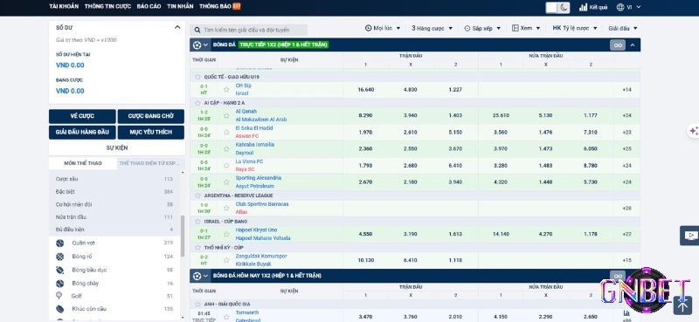699x322 pixels.
Task: Open the Tin nhắn menu
Action: tap(180, 6)
